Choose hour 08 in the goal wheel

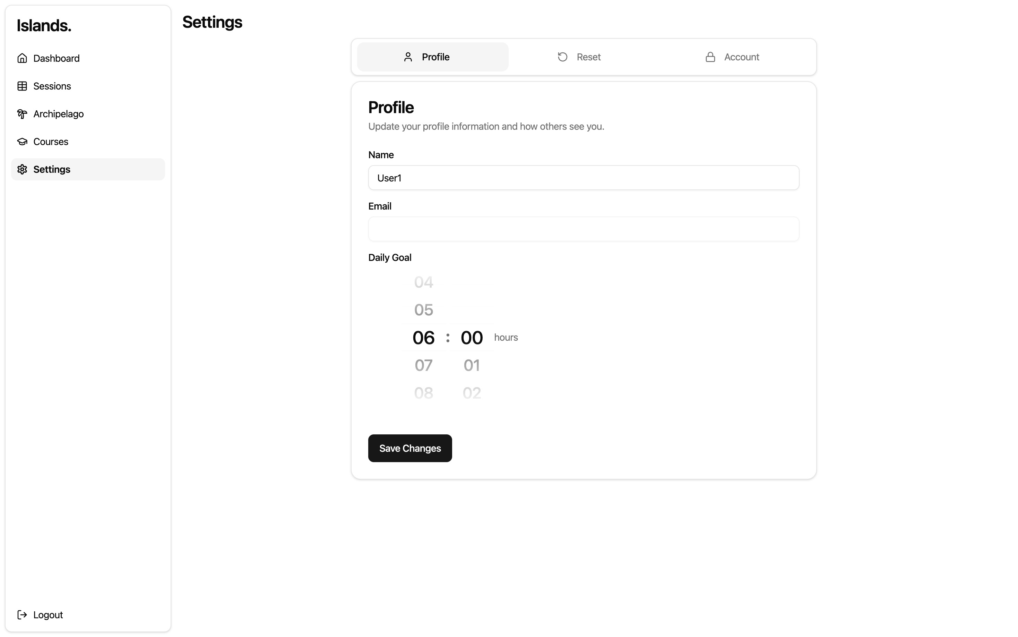click(x=423, y=393)
